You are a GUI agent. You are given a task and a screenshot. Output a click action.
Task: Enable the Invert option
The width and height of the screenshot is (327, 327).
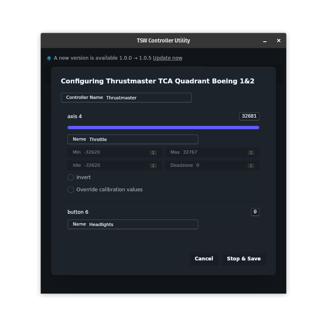71,177
